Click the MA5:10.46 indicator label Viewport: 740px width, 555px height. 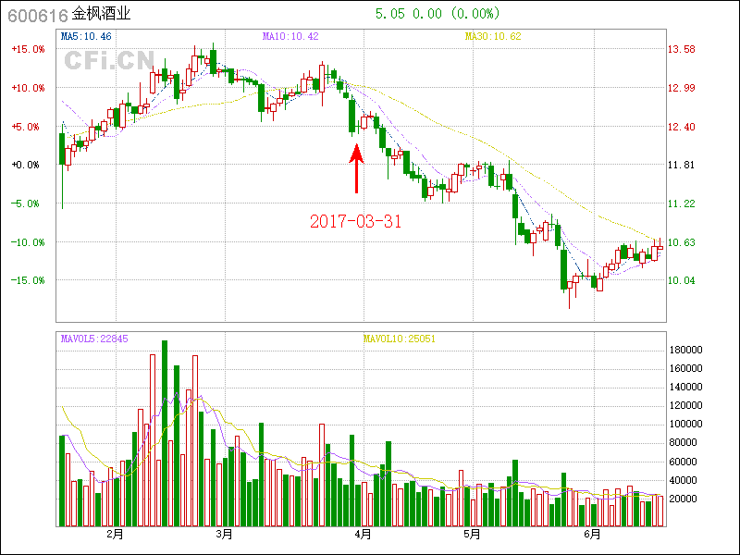click(x=86, y=36)
